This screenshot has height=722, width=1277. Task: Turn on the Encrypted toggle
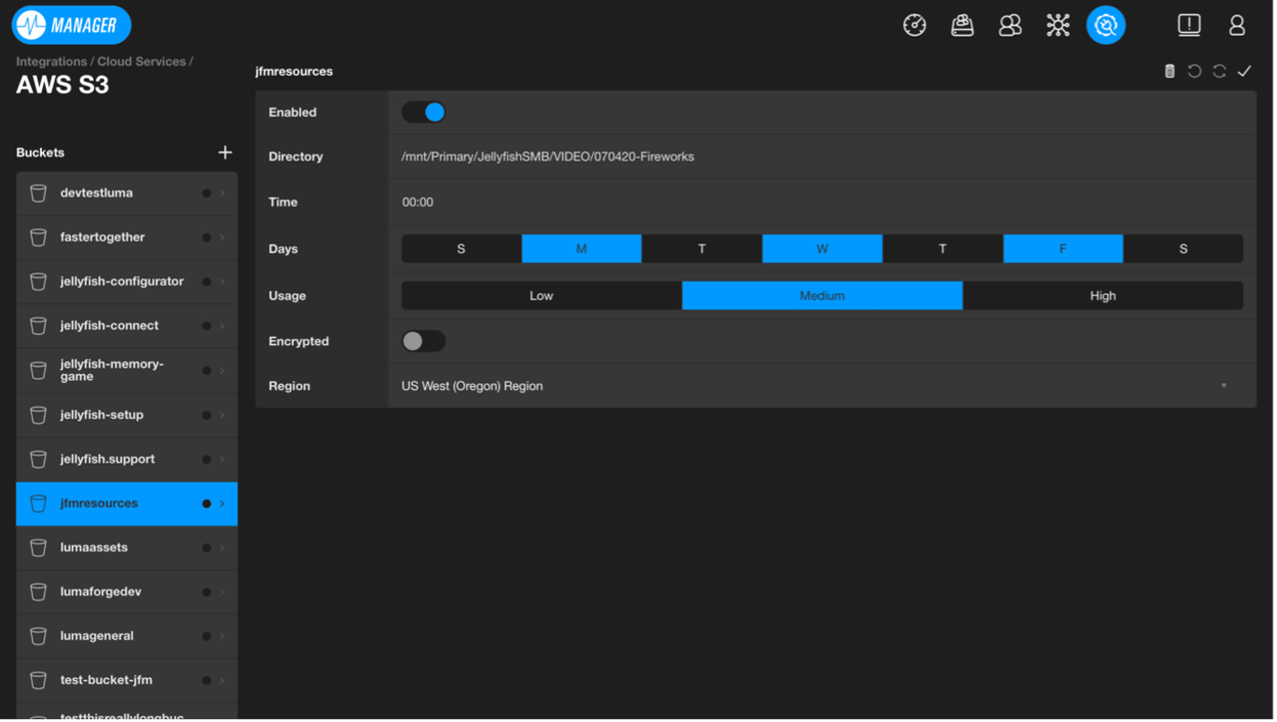coord(424,341)
